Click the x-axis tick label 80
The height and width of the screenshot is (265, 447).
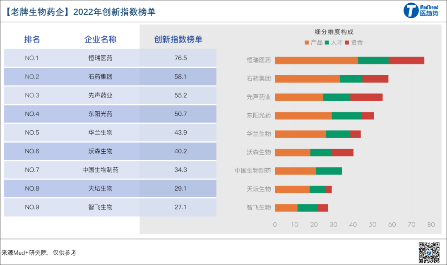pyautogui.click(x=431, y=224)
